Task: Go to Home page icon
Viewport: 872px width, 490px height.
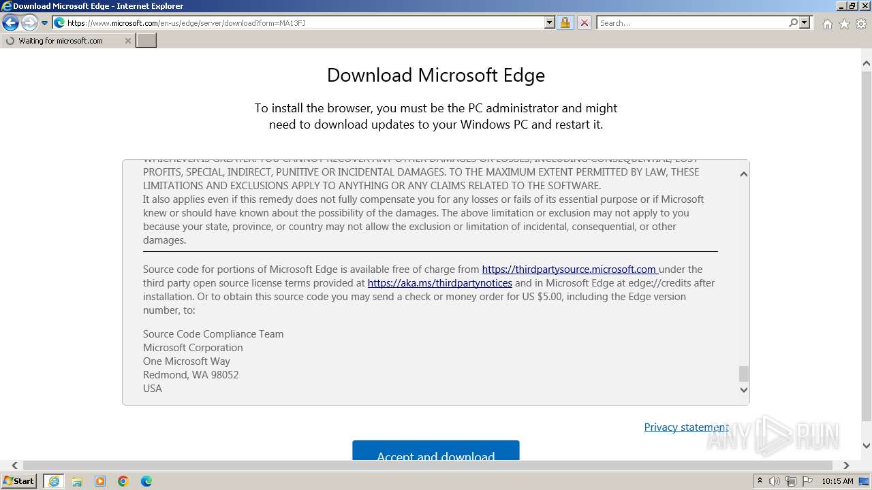Action: 827,24
